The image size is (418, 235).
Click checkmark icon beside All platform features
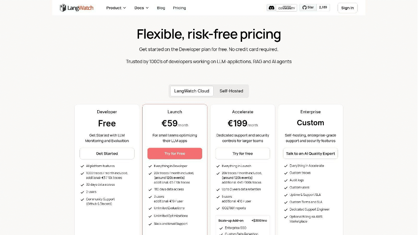pyautogui.click(x=82, y=166)
